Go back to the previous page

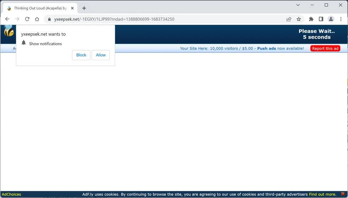[7, 19]
